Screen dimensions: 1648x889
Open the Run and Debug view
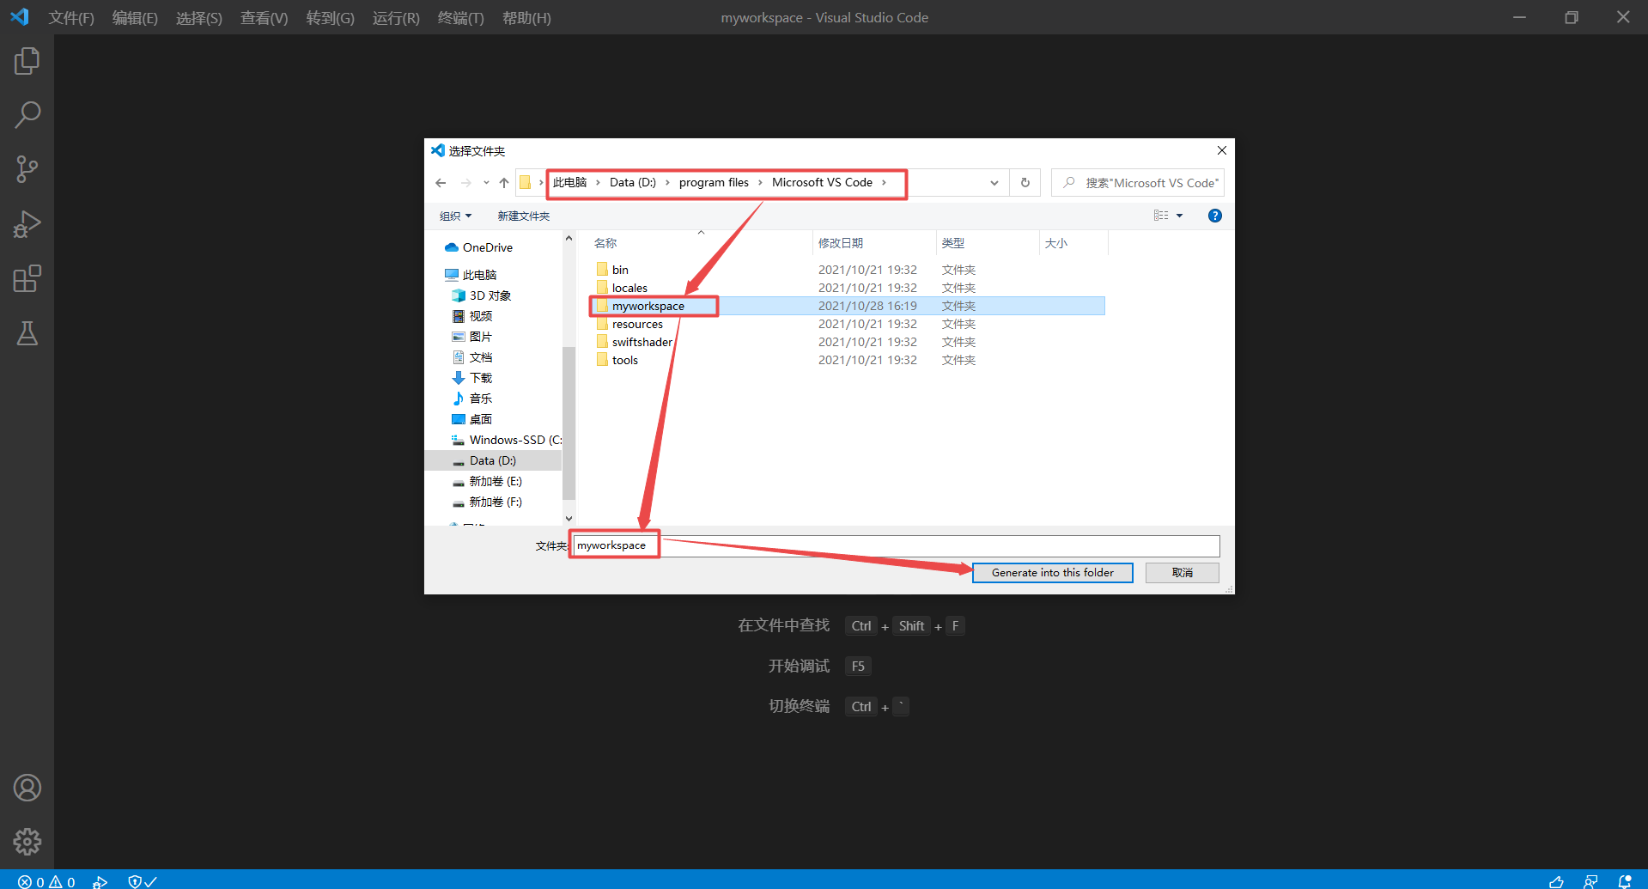[27, 224]
